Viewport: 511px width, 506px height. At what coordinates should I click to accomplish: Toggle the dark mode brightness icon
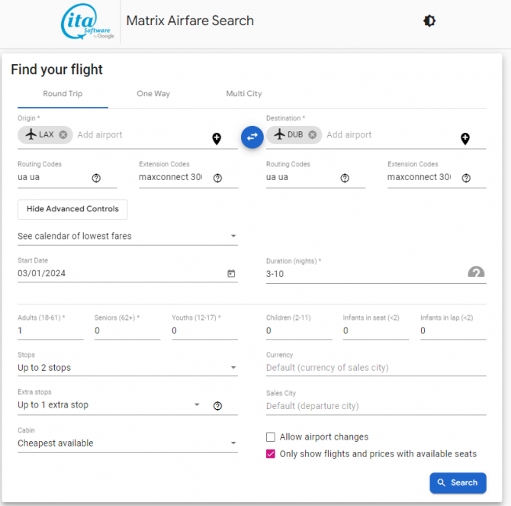[x=429, y=21]
